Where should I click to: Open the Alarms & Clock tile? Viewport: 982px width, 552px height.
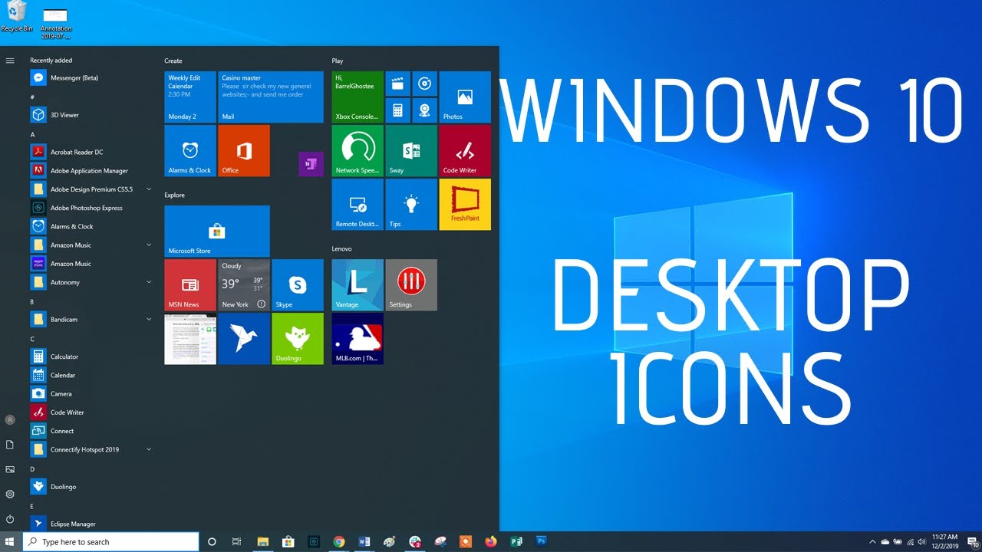pyautogui.click(x=190, y=151)
